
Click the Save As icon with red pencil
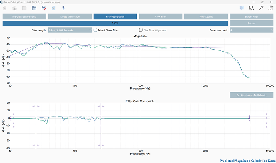click(44, 8)
